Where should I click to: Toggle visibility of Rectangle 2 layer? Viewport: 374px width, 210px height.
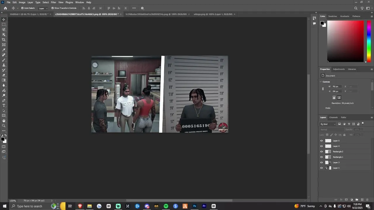pyautogui.click(x=322, y=152)
